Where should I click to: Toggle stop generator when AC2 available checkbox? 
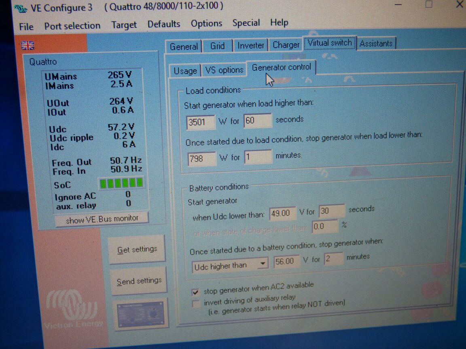coord(195,292)
